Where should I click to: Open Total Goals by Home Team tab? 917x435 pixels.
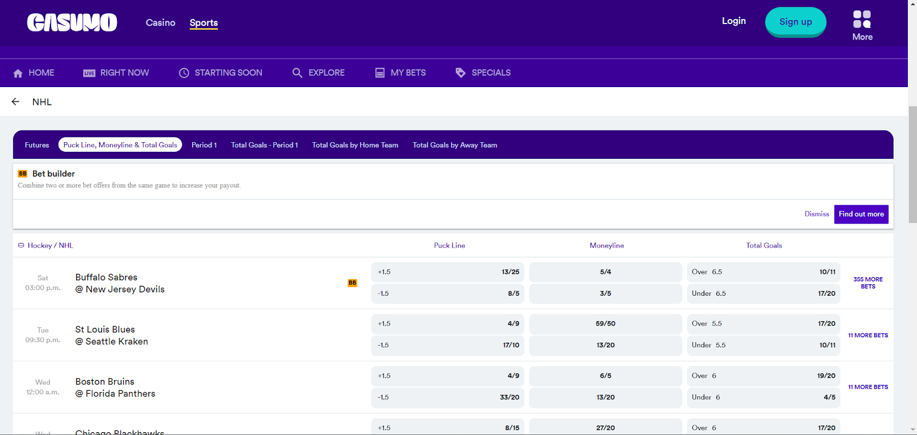point(355,145)
